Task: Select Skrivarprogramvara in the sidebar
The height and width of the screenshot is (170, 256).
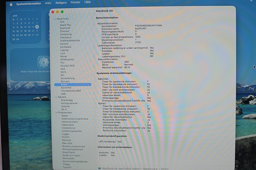Action: (x=73, y=150)
